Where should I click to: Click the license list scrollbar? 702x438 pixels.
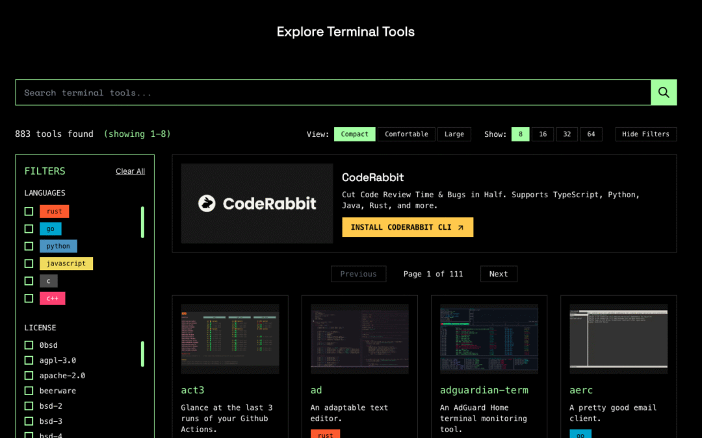pyautogui.click(x=142, y=354)
